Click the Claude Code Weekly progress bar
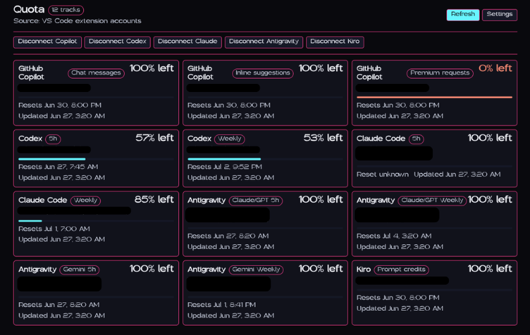 (x=96, y=221)
